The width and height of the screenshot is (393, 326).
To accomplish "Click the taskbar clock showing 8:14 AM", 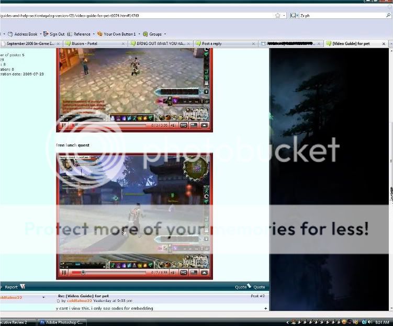I will (382, 322).
